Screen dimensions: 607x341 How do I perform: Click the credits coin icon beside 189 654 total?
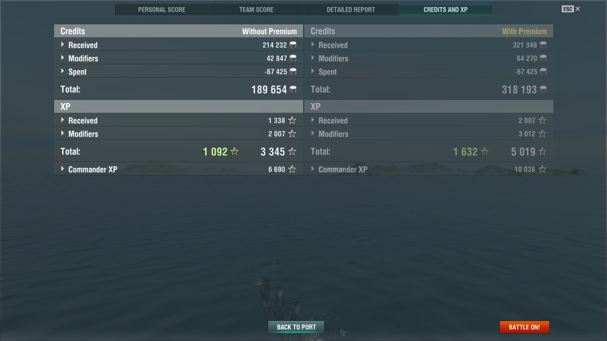tap(293, 89)
